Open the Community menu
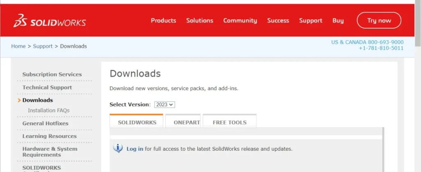 pyautogui.click(x=240, y=20)
